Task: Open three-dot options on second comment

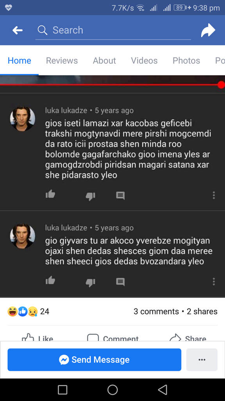Action: pos(214,282)
